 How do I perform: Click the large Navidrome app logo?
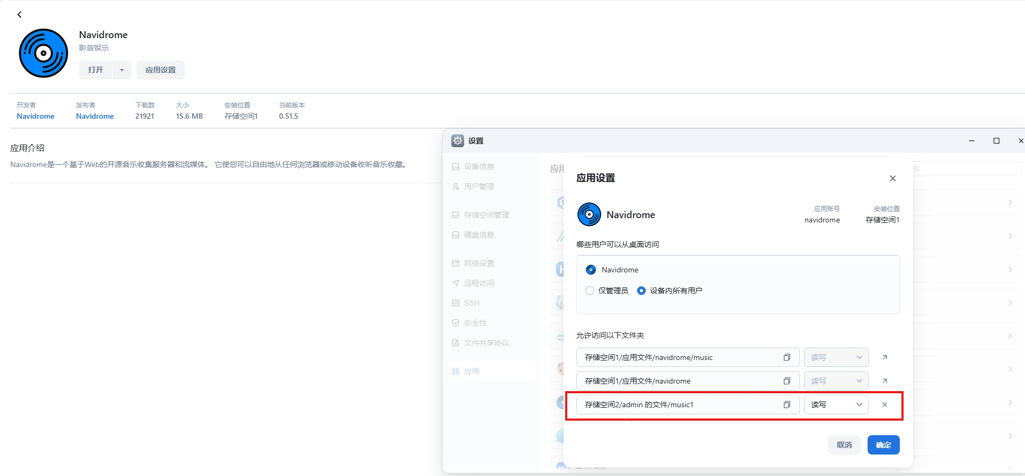click(x=44, y=53)
